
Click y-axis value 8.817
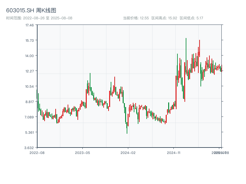(x=30, y=102)
